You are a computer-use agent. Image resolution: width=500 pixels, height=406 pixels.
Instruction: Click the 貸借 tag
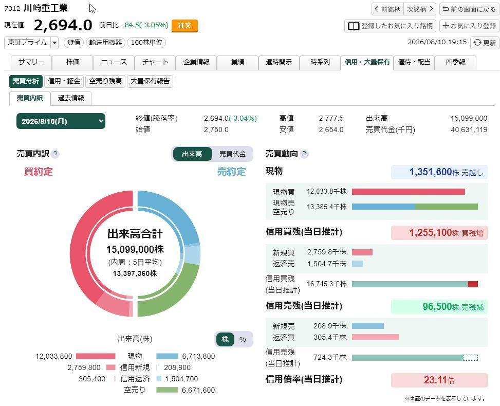click(x=73, y=43)
